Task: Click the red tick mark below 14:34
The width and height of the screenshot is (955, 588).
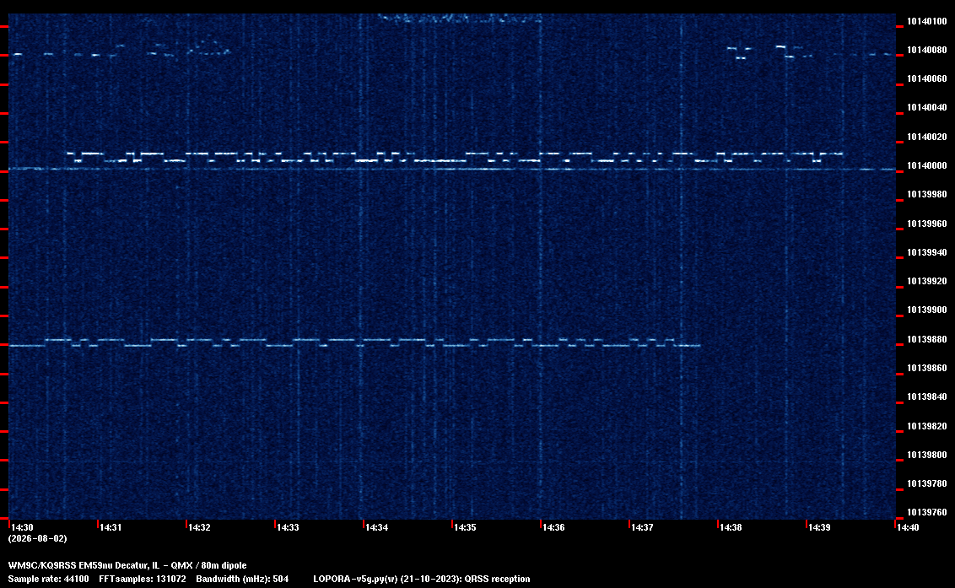Action: (x=364, y=524)
